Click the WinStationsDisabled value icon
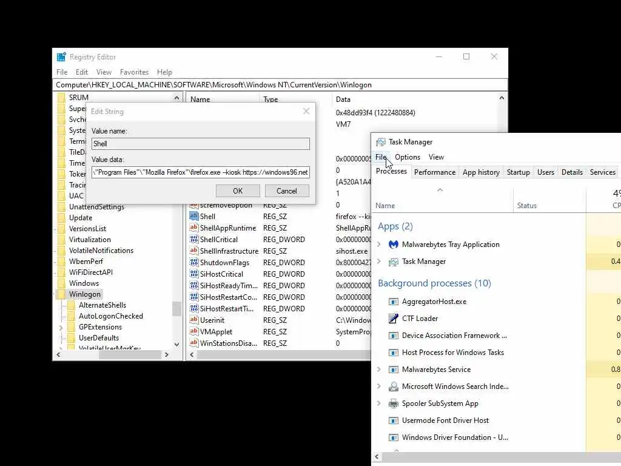 (193, 343)
